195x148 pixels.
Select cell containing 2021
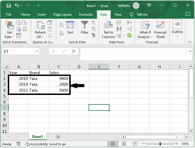point(18,90)
